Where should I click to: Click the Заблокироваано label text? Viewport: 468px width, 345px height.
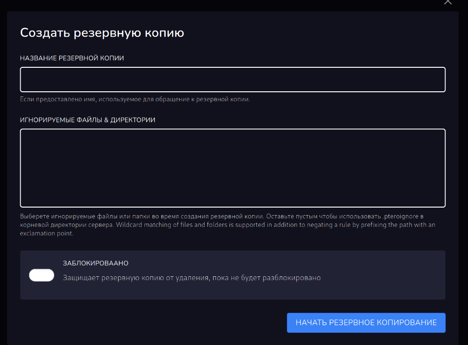[x=95, y=263]
